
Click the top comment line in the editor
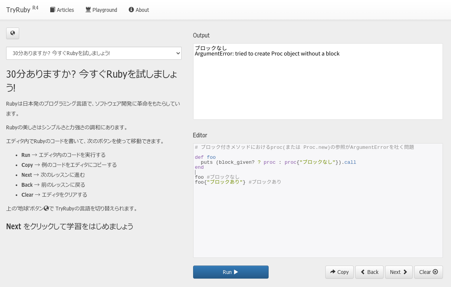pos(304,147)
